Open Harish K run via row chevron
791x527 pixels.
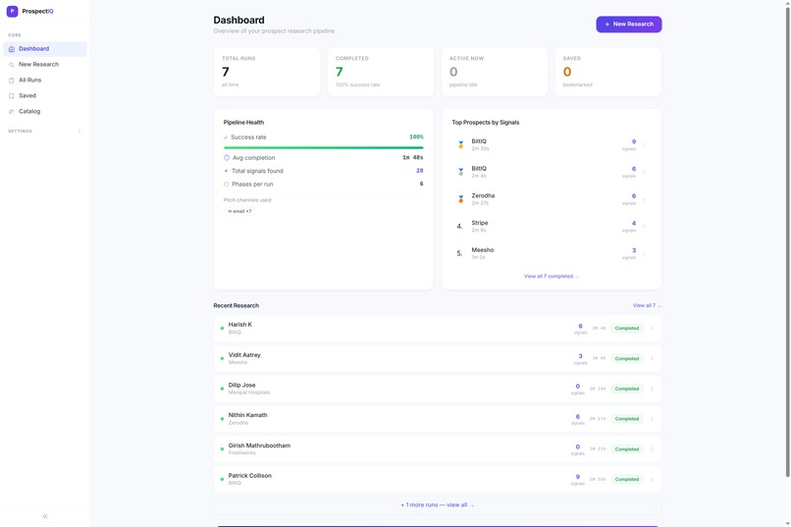pos(652,329)
